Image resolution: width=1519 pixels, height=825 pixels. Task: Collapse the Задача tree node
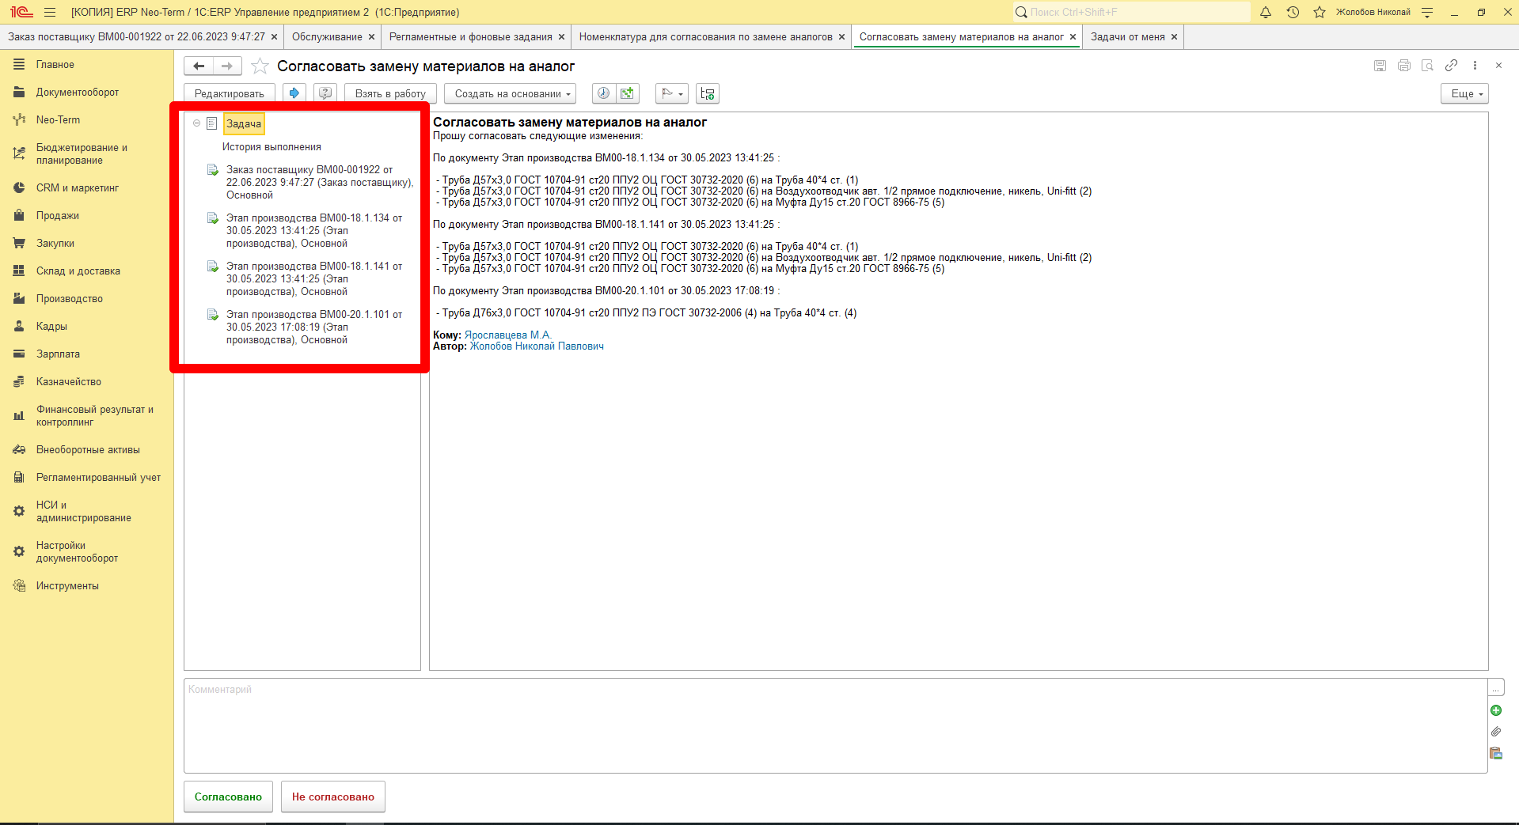(197, 123)
